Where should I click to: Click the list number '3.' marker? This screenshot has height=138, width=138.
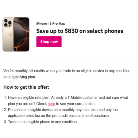[x=5, y=122]
